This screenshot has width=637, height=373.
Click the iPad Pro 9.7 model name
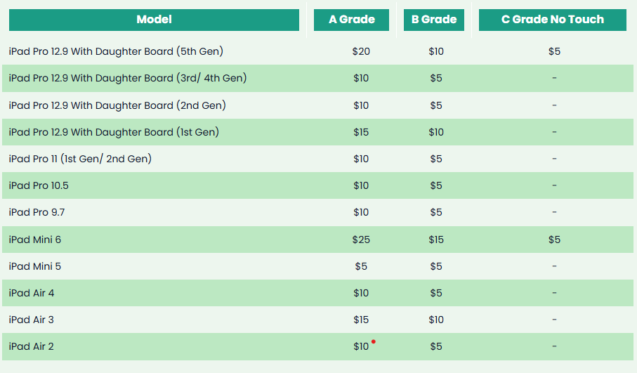pos(37,213)
